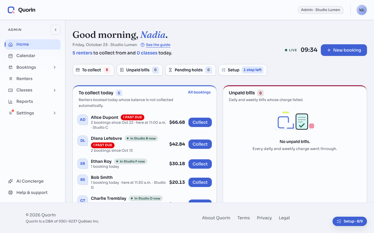Image resolution: width=374 pixels, height=233 pixels.
Task: Select the Pending holds tab
Action: point(191,70)
